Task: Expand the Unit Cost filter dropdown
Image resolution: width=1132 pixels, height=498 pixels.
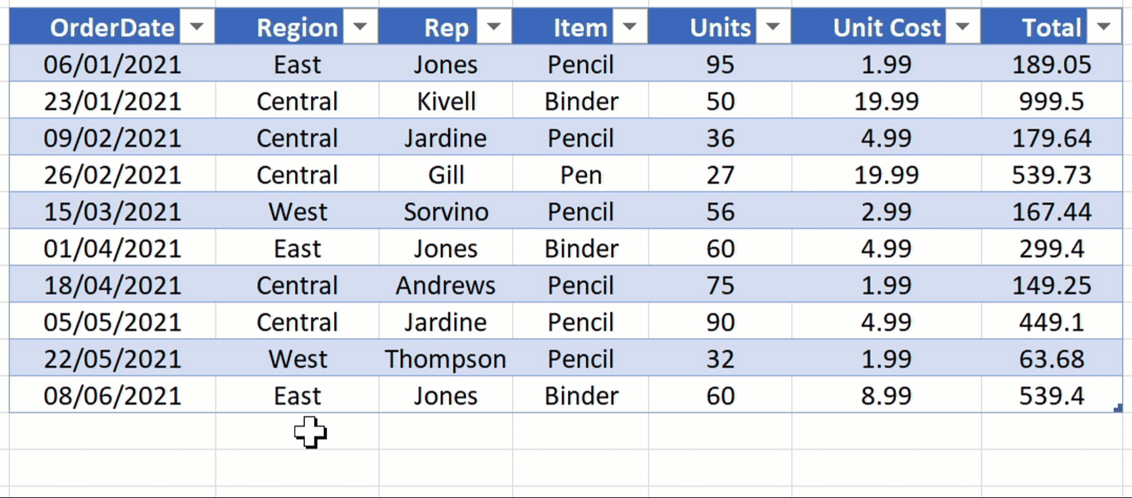Action: (x=963, y=27)
